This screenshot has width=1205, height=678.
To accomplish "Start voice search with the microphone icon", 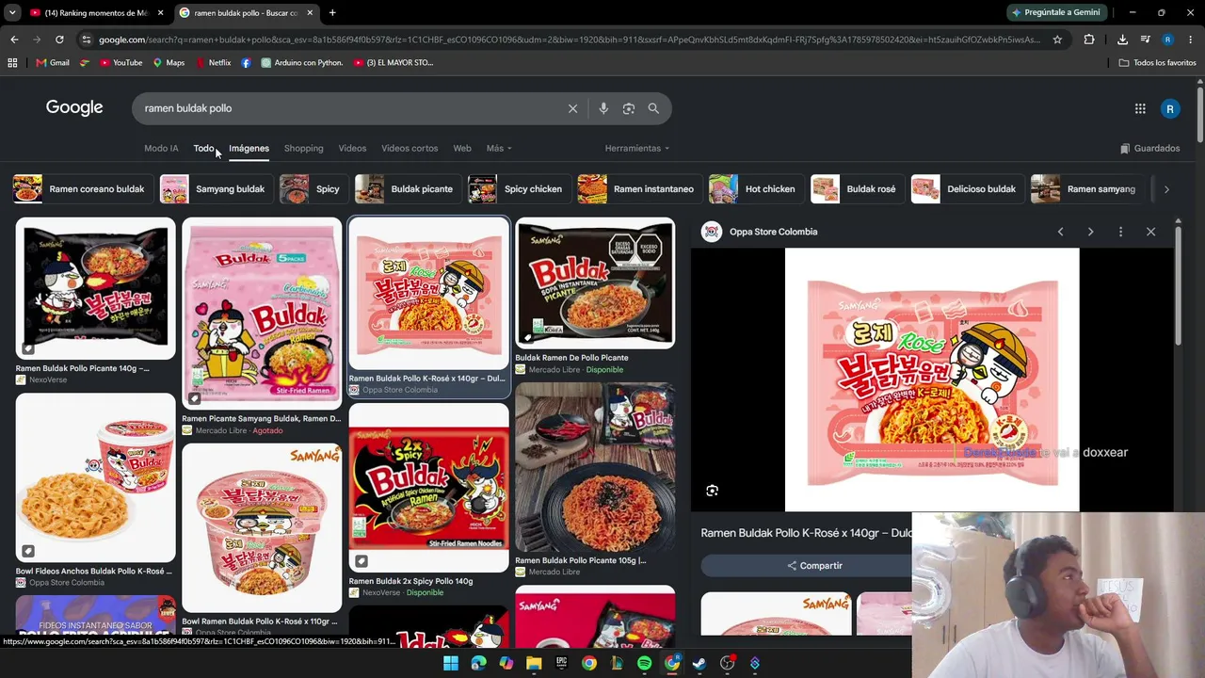I will (603, 108).
